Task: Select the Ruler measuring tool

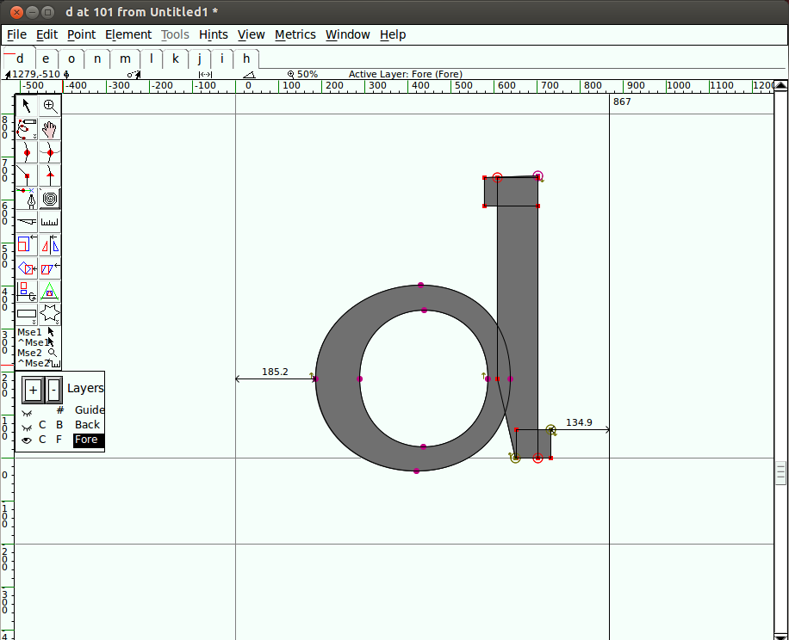Action: tap(49, 220)
